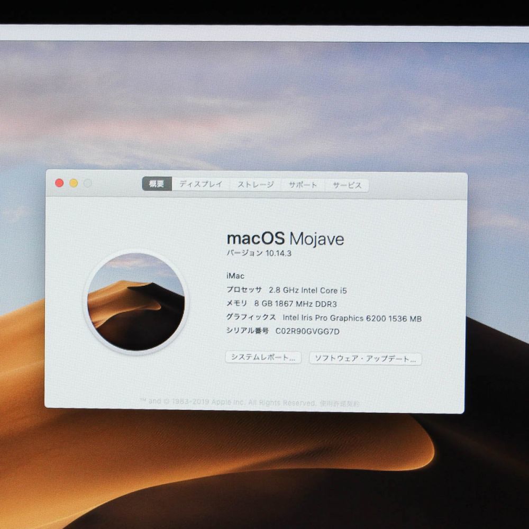
Task: Click the serial number C02R90GVGG7D
Action: pyautogui.click(x=307, y=331)
